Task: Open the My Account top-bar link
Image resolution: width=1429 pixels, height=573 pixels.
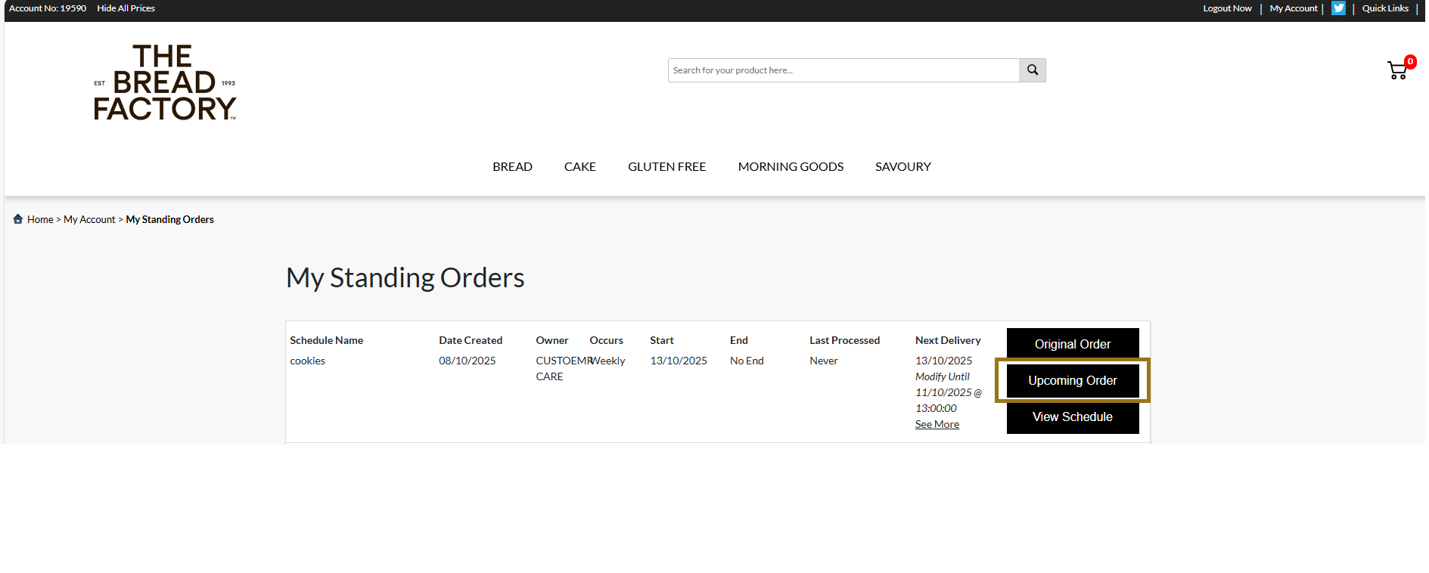Action: tap(1294, 8)
